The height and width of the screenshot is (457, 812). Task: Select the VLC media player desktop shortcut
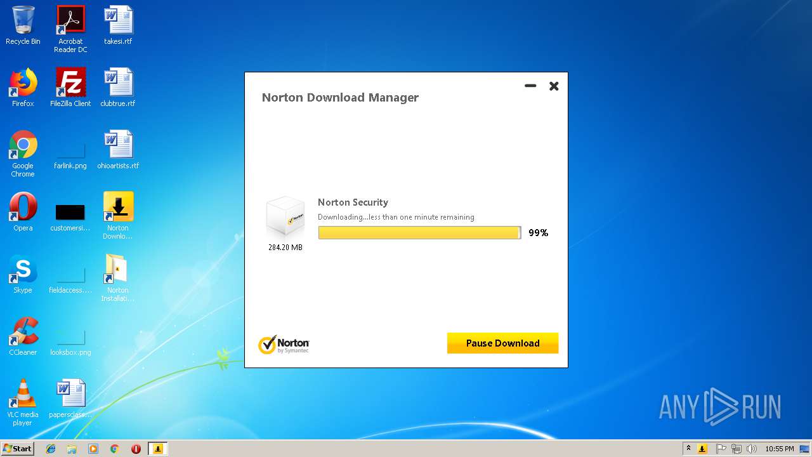point(23,402)
